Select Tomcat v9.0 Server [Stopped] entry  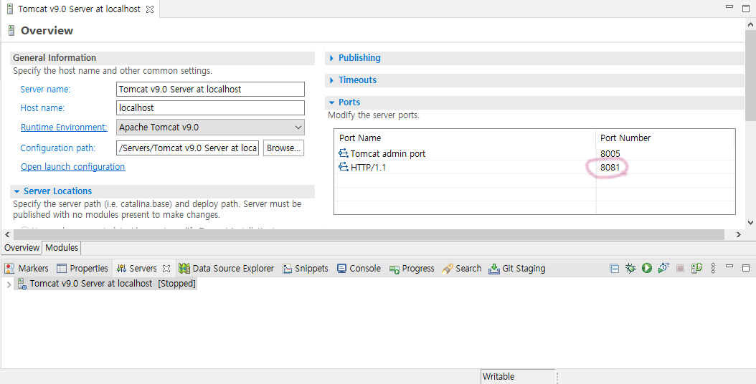pyautogui.click(x=105, y=284)
